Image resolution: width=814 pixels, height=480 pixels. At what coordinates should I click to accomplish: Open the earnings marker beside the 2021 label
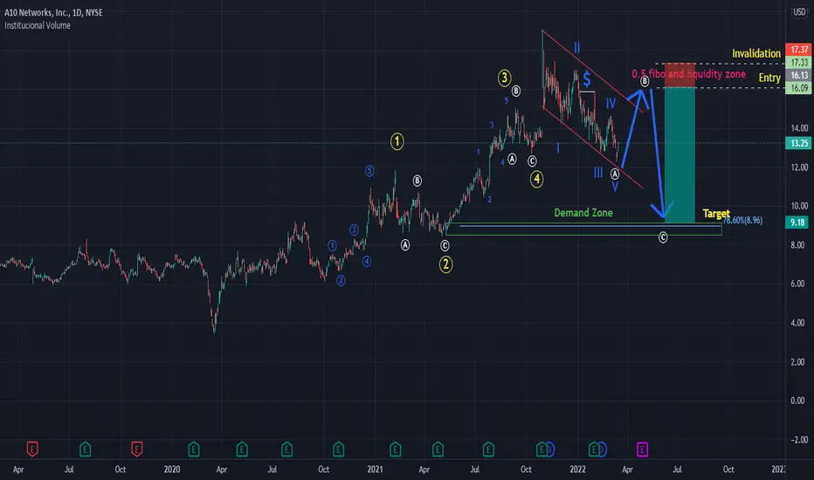(x=395, y=449)
